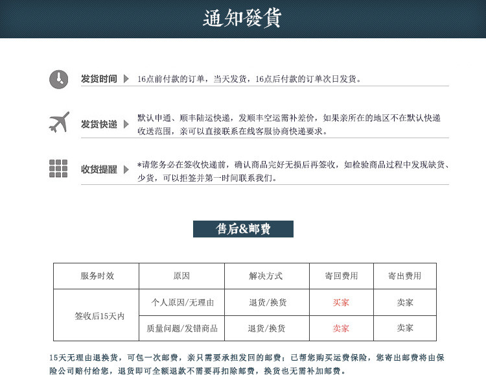486x375 pixels.
Task: Click the 个人原因/无理由 table cell
Action: coord(181,302)
